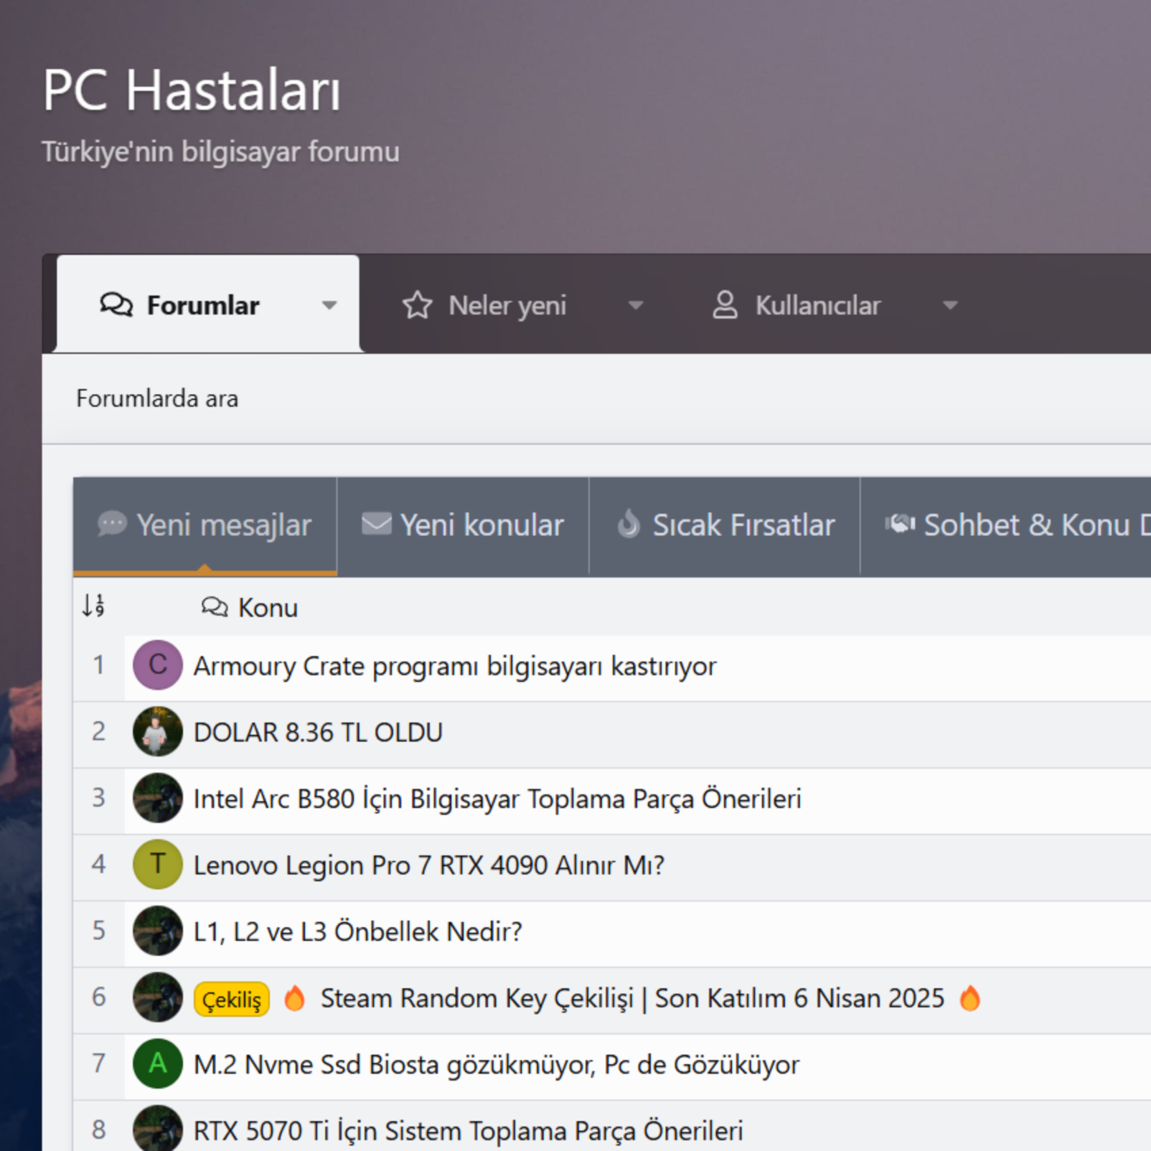Open the DOLAR 8.36 TL OLDU thread

pyautogui.click(x=318, y=732)
